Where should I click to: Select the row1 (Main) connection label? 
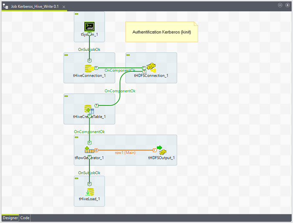(x=125, y=153)
